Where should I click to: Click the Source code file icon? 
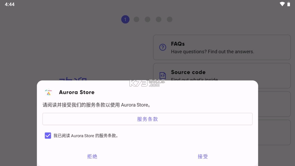[163, 75]
